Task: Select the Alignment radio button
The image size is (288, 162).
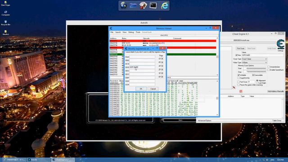Action: (257, 81)
